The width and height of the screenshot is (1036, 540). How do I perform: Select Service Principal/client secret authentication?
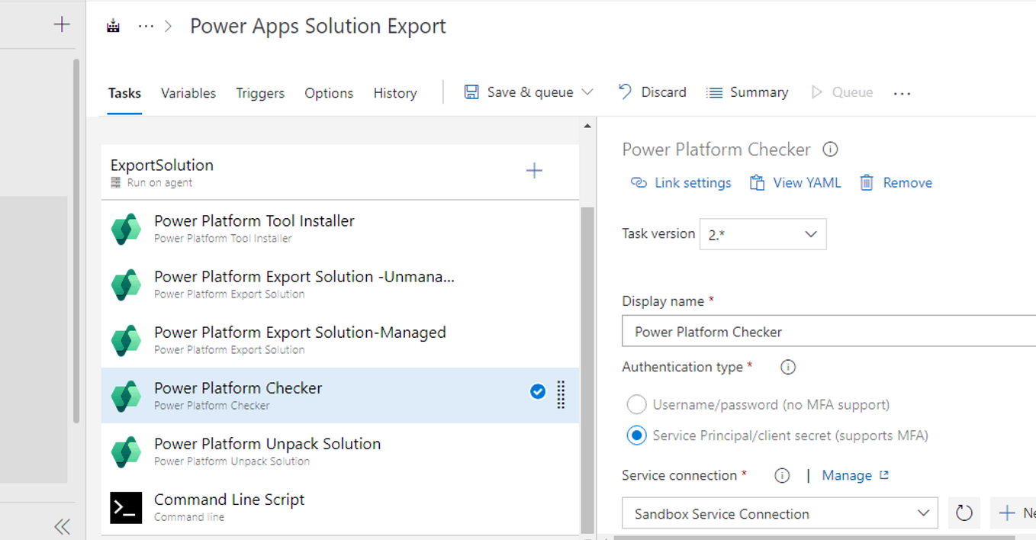[x=636, y=435]
